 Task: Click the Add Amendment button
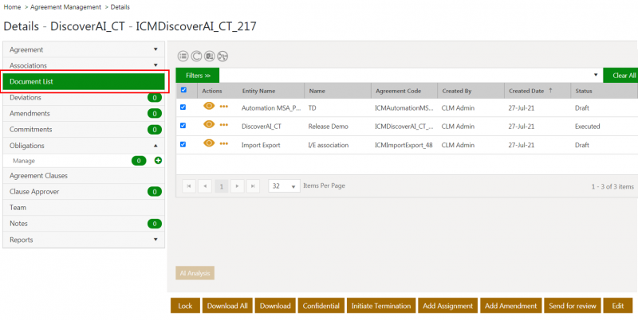[510, 306]
